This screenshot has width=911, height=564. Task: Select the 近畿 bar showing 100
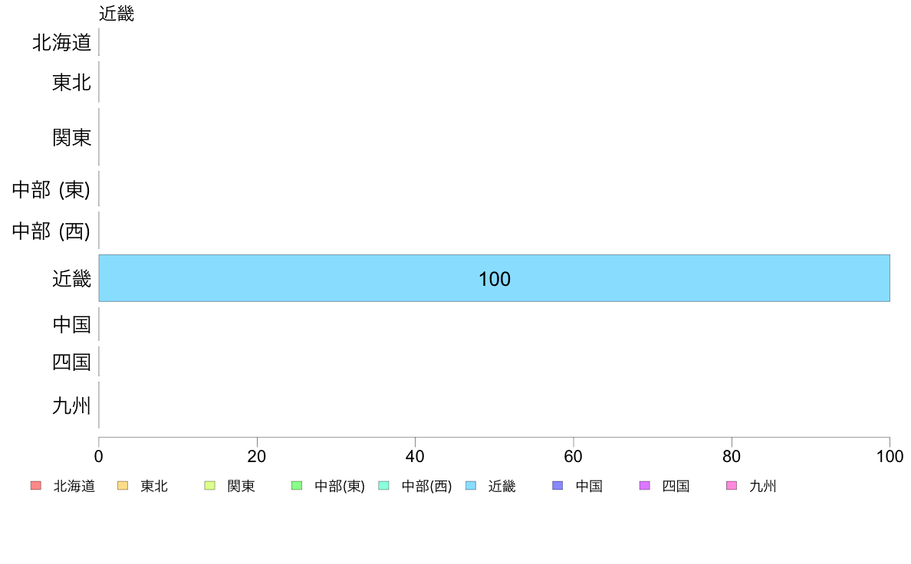pyautogui.click(x=495, y=278)
